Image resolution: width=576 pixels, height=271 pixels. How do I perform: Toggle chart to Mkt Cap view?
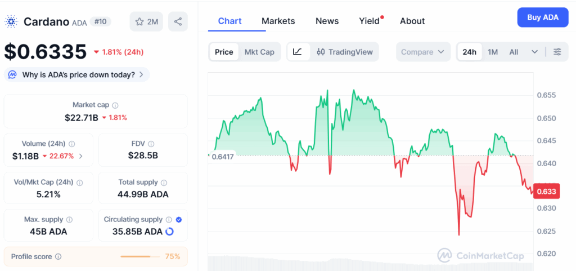click(x=259, y=52)
